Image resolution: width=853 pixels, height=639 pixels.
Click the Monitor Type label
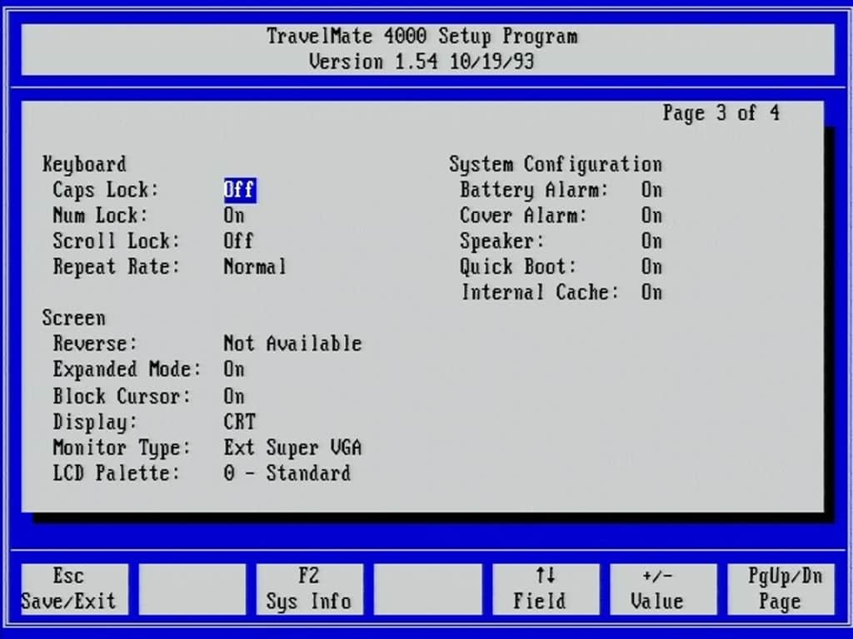pos(122,447)
